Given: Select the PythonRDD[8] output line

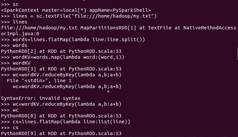Looking at the screenshot, I should coord(61,116).
